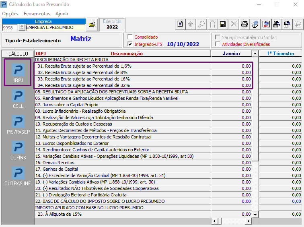Toggle Serviço Hospitalar ou Similar checkbox
Viewport: 304px width, 227px height.
tap(218, 37)
